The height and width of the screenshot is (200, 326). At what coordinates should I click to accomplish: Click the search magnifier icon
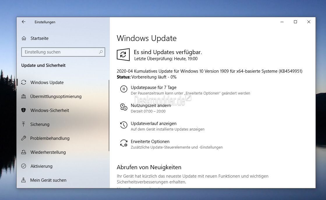pyautogui.click(x=101, y=52)
